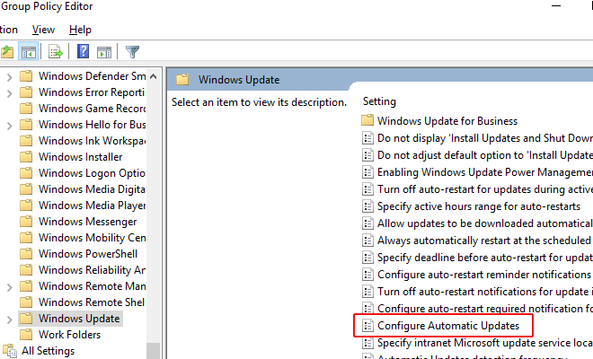593x359 pixels.
Task: Select the Work Folders tree item
Action: [x=69, y=335]
